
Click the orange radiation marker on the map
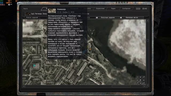90,49
